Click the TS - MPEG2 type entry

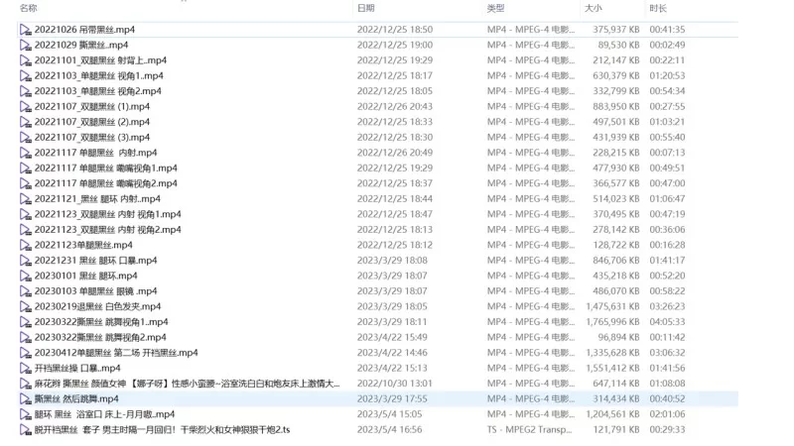coord(530,429)
